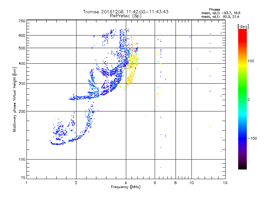Screen dimensions: 265x199
Task: Click the x-axis tick label '2'
Action: pyautogui.click(x=76, y=183)
